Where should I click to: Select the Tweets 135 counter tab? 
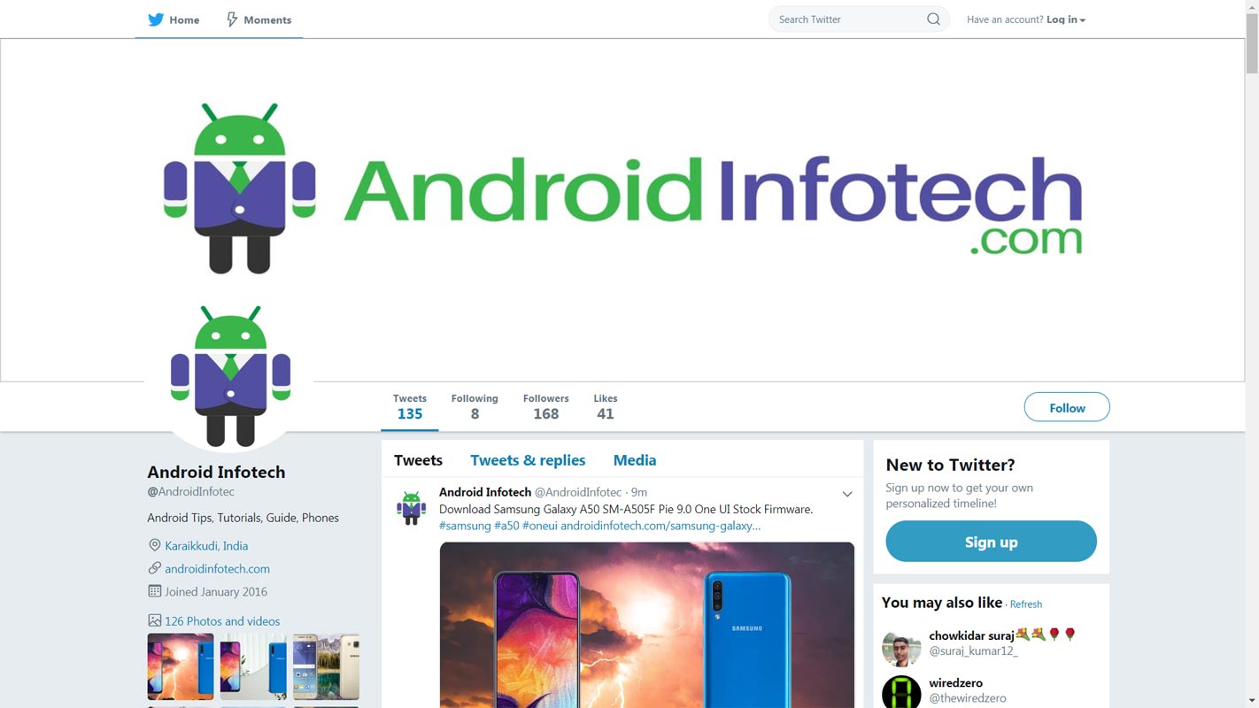(410, 407)
